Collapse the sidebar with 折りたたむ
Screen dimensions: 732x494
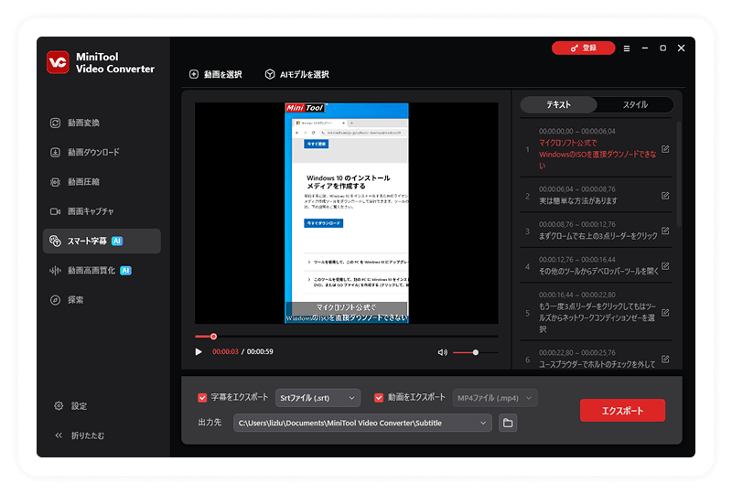point(80,435)
